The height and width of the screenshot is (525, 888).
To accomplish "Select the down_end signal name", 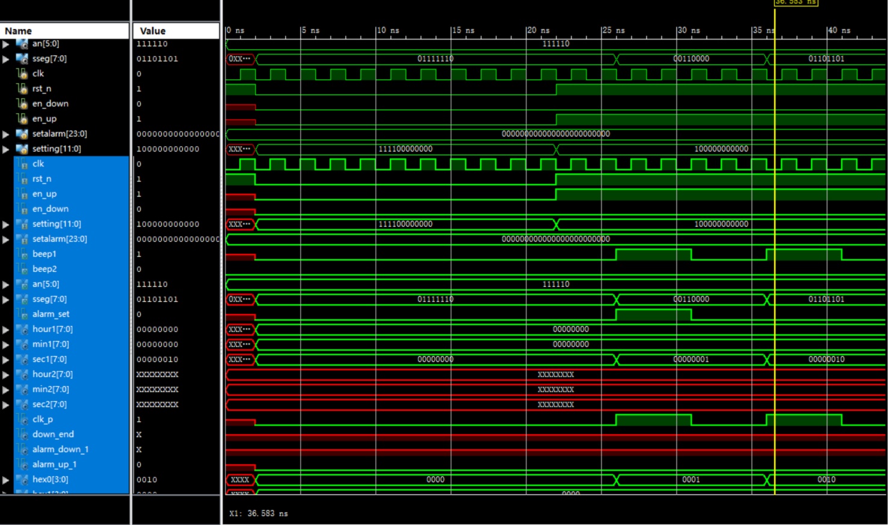I will (53, 434).
